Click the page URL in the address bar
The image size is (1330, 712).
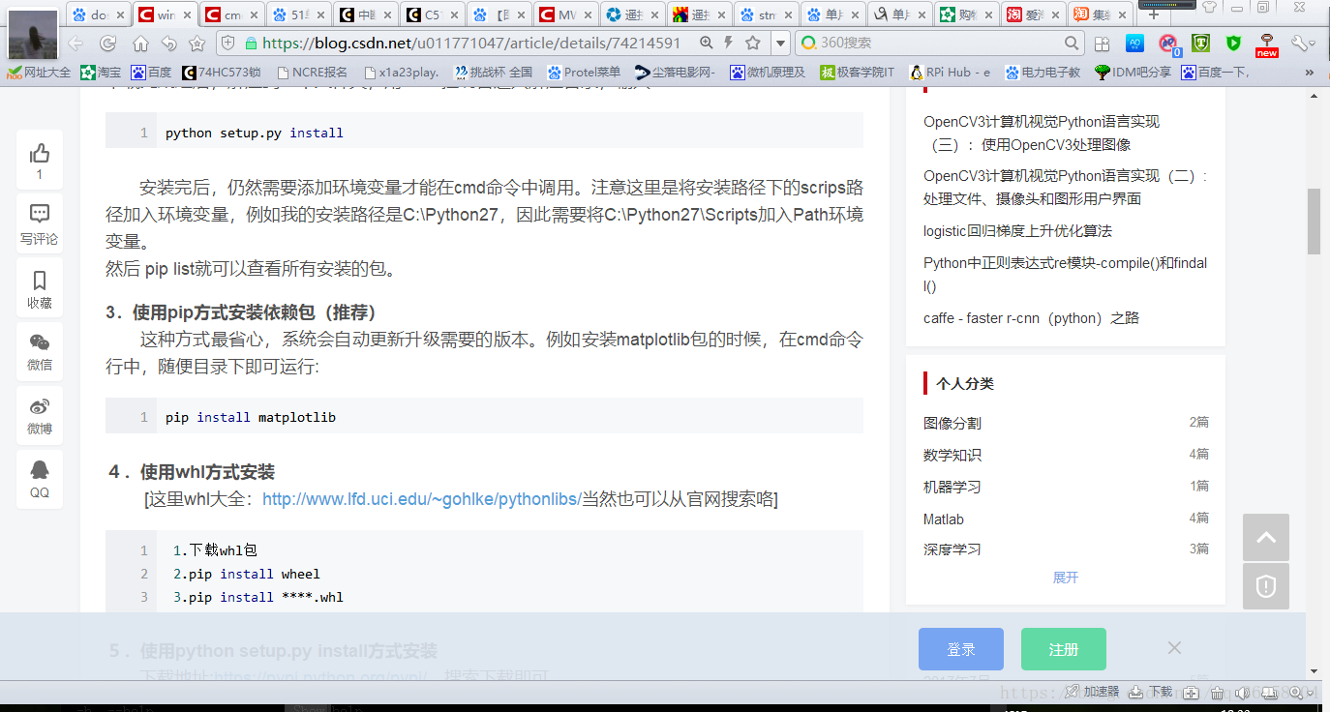click(x=471, y=44)
